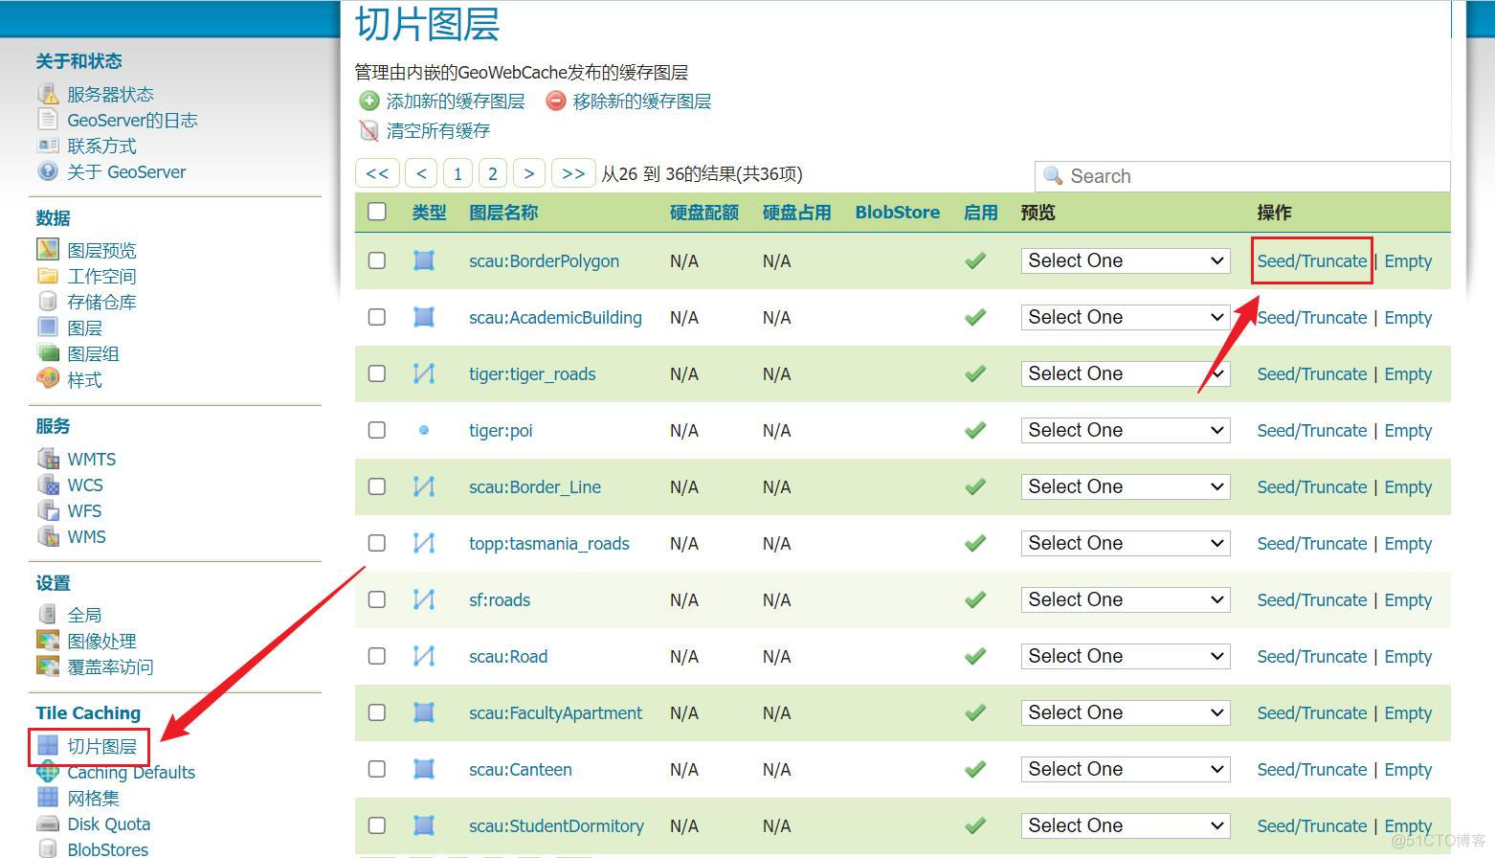1495x858 pixels.
Task: Go to page 2 of results
Action: 493,173
